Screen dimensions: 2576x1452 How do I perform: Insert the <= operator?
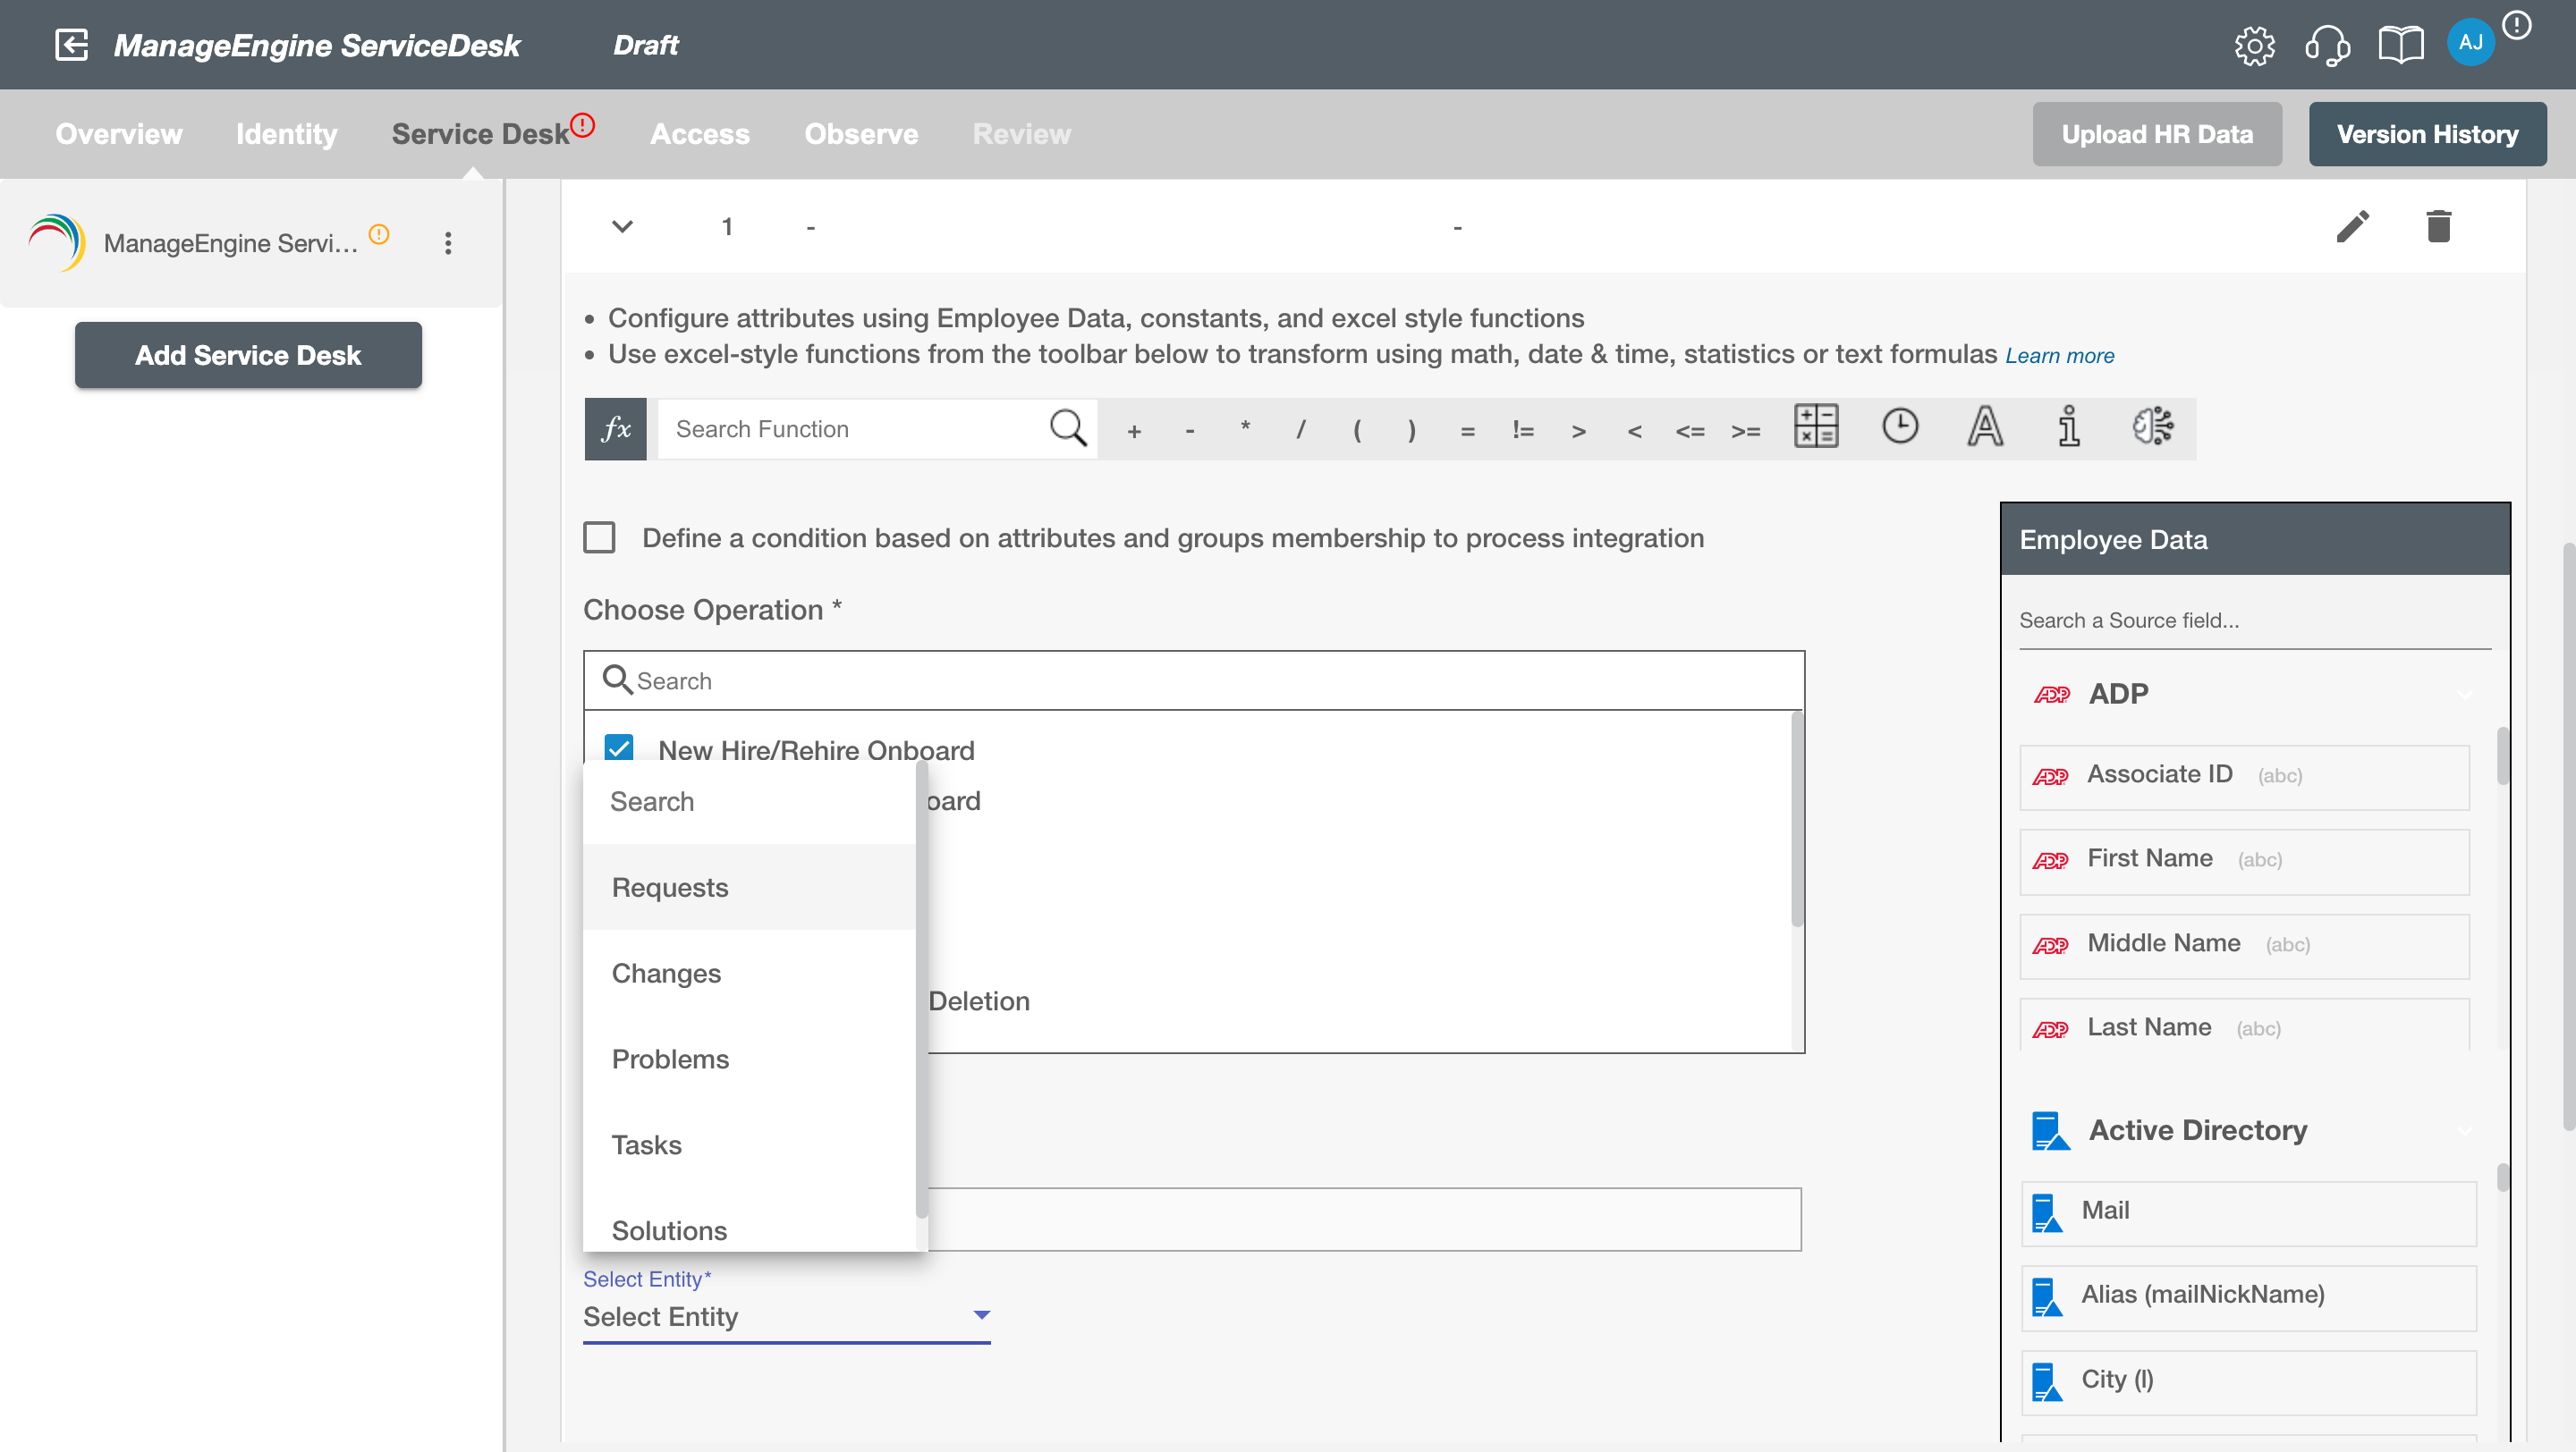pos(1690,431)
